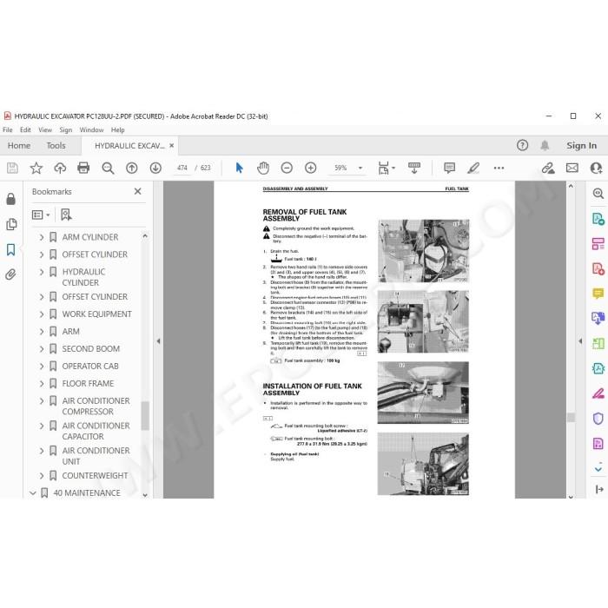The height and width of the screenshot is (608, 608).
Task: Open more tools ellipsis
Action: [499, 168]
